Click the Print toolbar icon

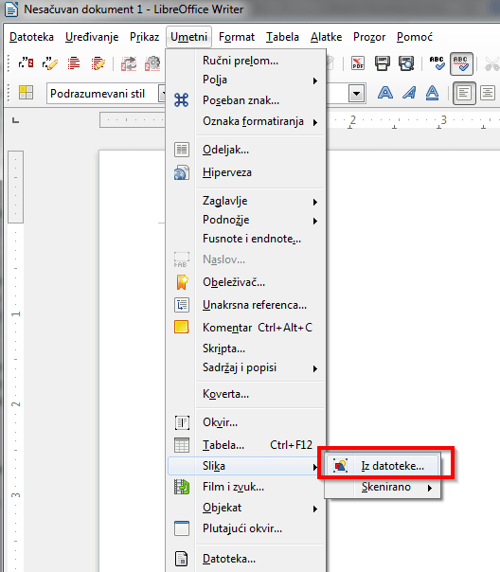[383, 63]
